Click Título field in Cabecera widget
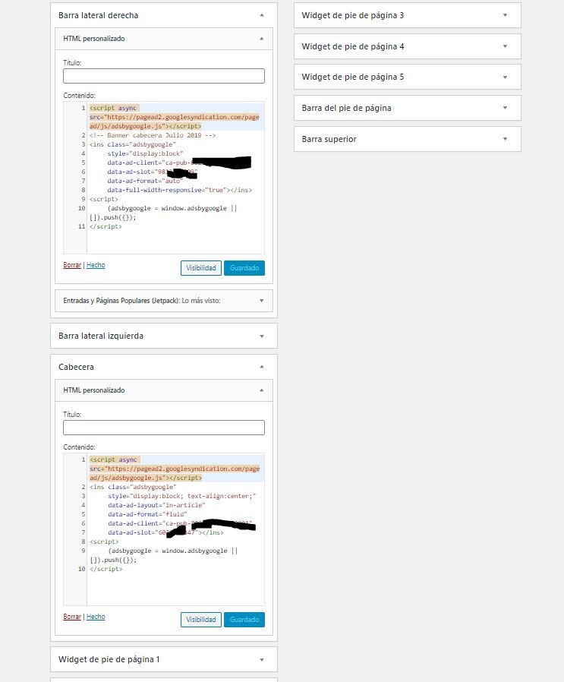The width and height of the screenshot is (564, 682). (x=164, y=428)
